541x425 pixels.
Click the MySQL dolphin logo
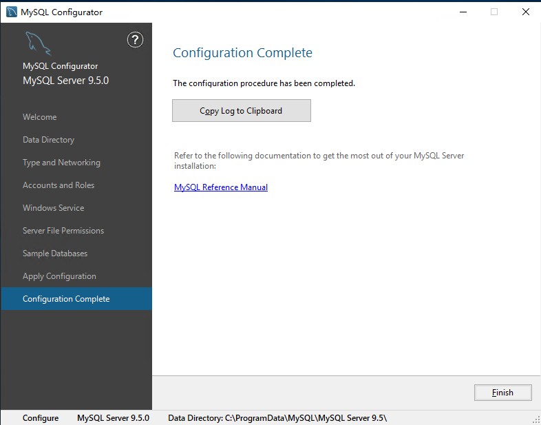(38, 43)
